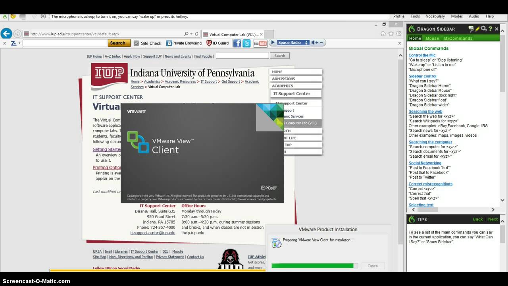This screenshot has width=508, height=286.
Task: Open the DragonBar Modes menu
Action: tap(457, 16)
